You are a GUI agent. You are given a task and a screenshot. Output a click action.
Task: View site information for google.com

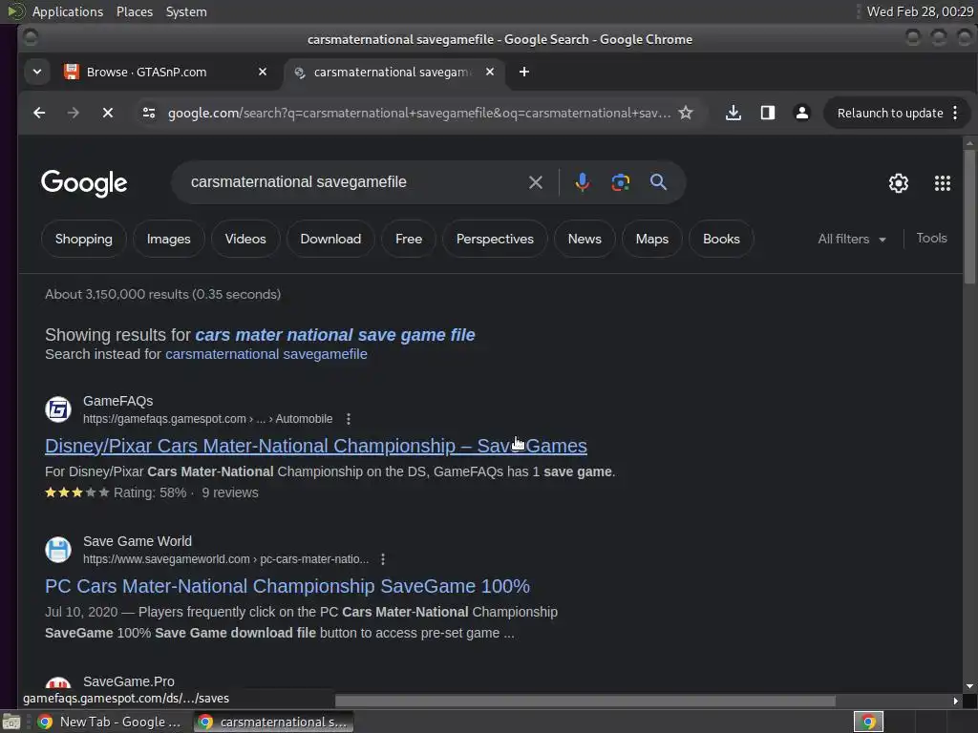pos(148,113)
